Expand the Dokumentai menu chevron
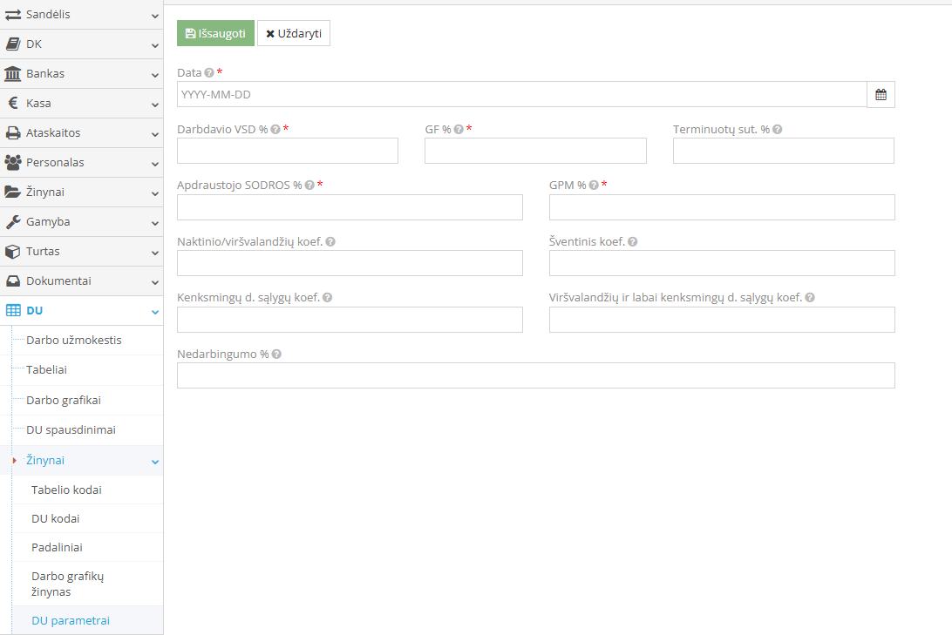The width and height of the screenshot is (952, 635). pos(155,282)
